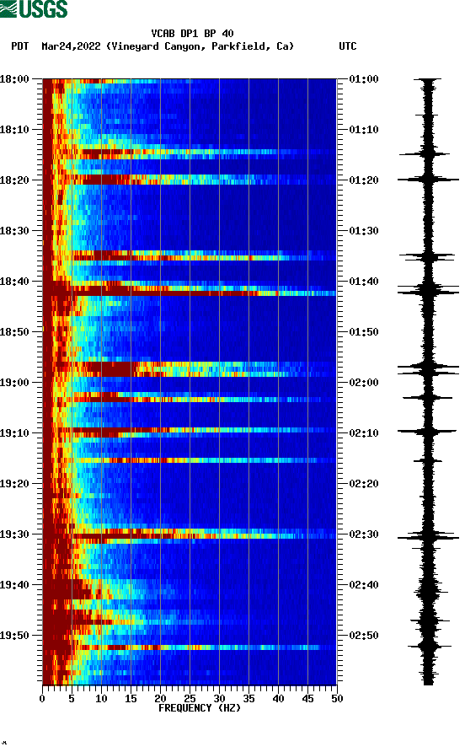This screenshot has width=465, height=752.
Task: Click the seismogram waveform trace beside the spectrogram
Action: tap(428, 382)
